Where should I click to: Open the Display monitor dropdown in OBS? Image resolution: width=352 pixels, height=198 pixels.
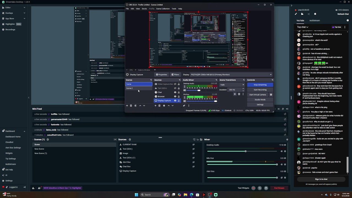coord(231,75)
